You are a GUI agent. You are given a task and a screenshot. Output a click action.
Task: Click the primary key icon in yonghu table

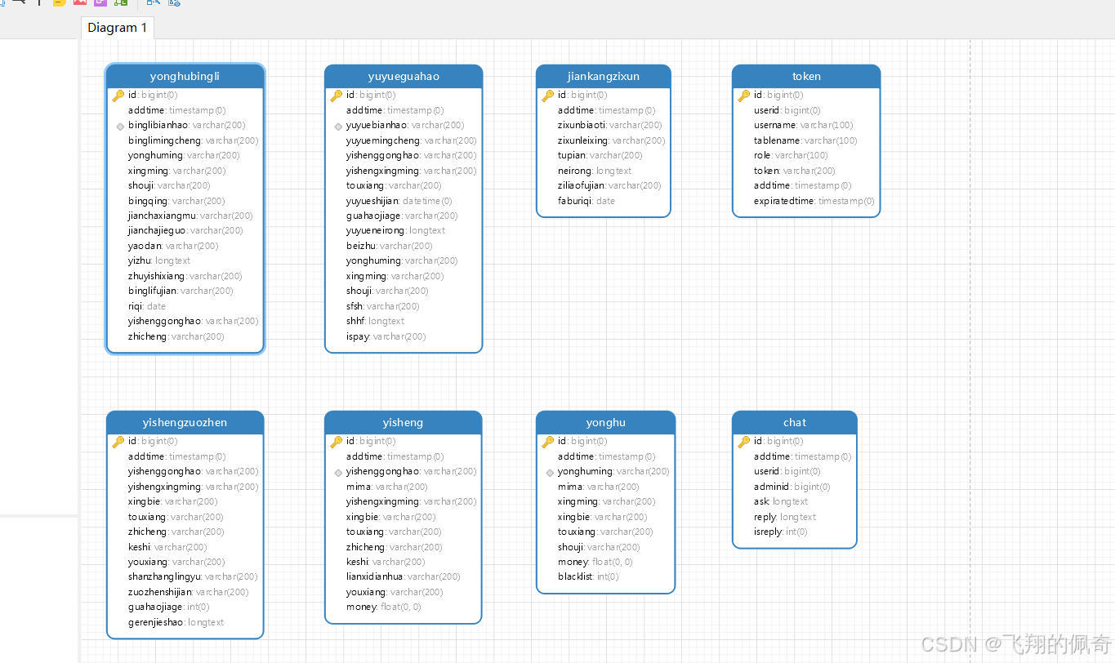click(547, 442)
